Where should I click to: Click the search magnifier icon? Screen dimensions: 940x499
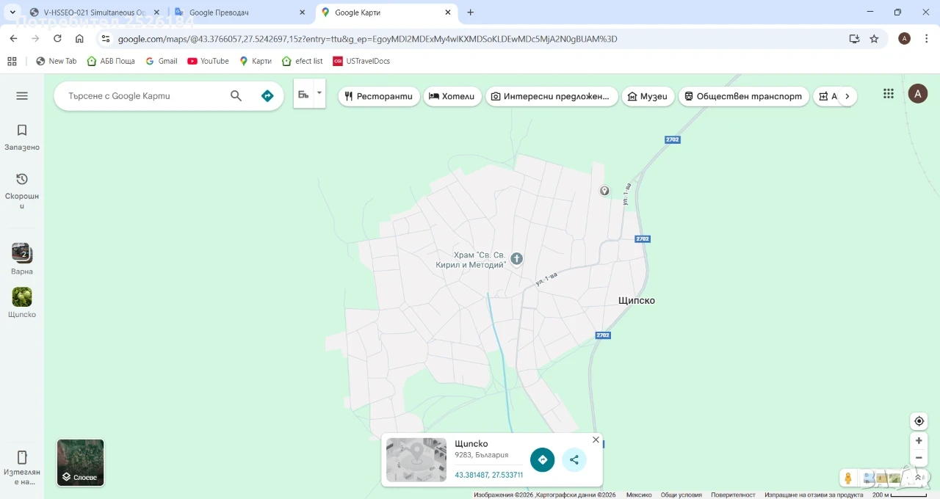236,95
